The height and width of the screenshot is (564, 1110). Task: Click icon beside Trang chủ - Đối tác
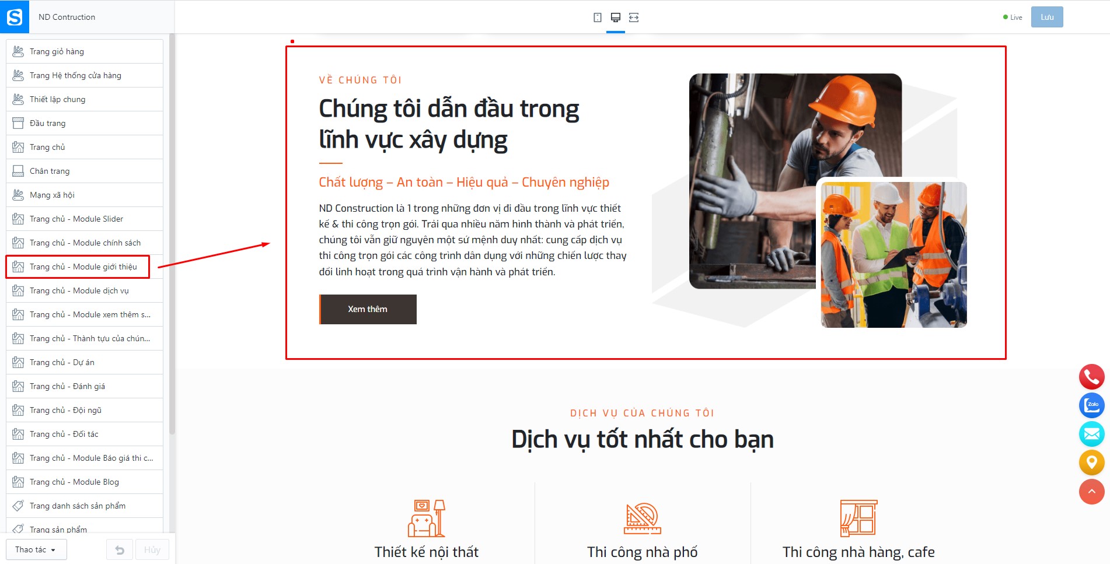pos(18,434)
